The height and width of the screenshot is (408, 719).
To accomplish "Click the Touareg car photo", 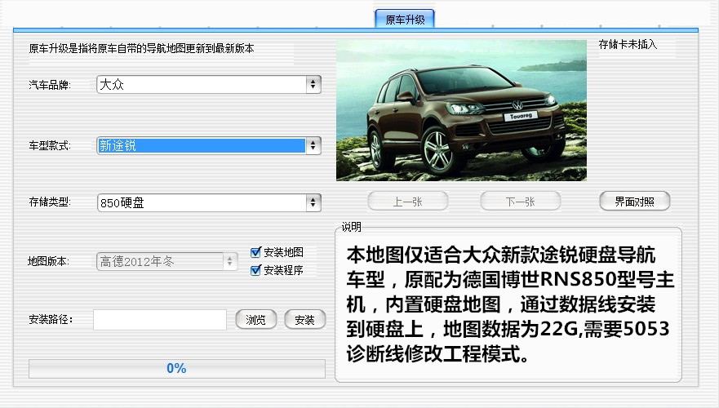I will [x=461, y=110].
